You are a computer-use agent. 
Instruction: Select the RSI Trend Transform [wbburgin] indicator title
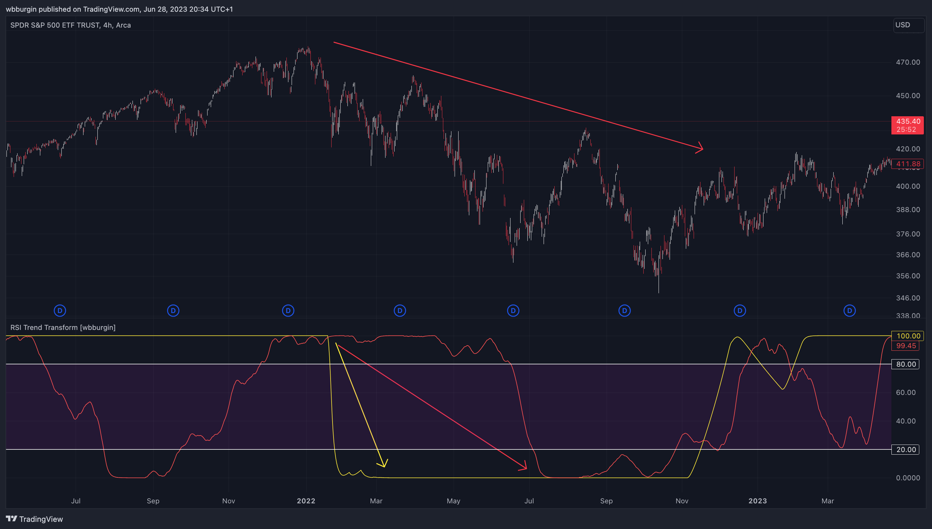coord(63,327)
